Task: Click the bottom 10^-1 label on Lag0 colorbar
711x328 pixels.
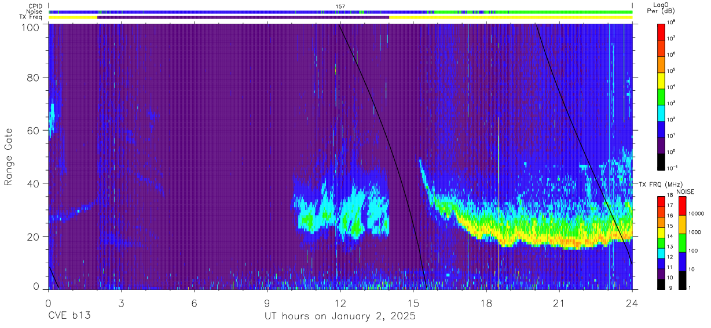Action: pos(672,168)
